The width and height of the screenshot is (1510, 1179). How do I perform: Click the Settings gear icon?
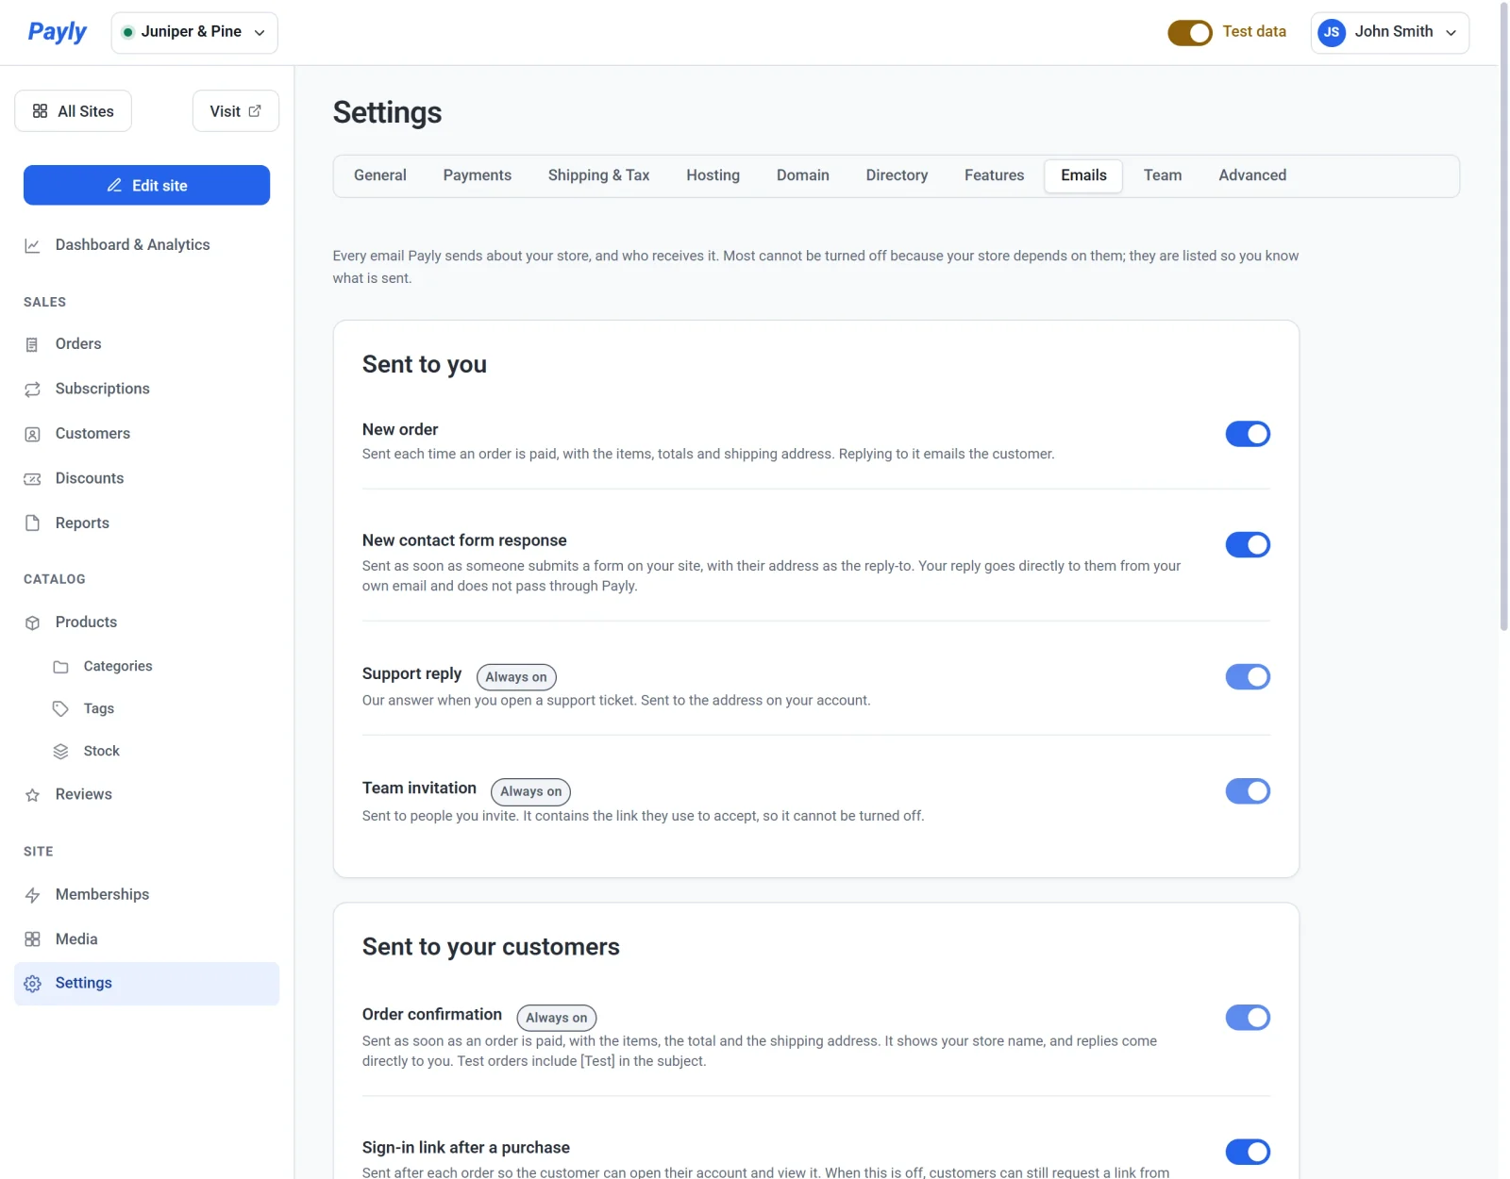[x=32, y=984]
